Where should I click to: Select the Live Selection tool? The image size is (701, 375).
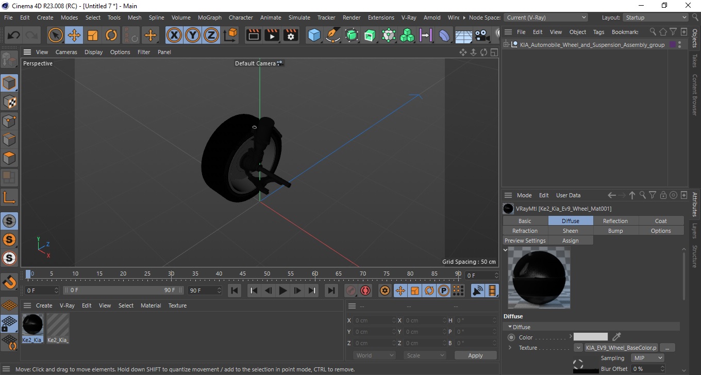coord(55,36)
